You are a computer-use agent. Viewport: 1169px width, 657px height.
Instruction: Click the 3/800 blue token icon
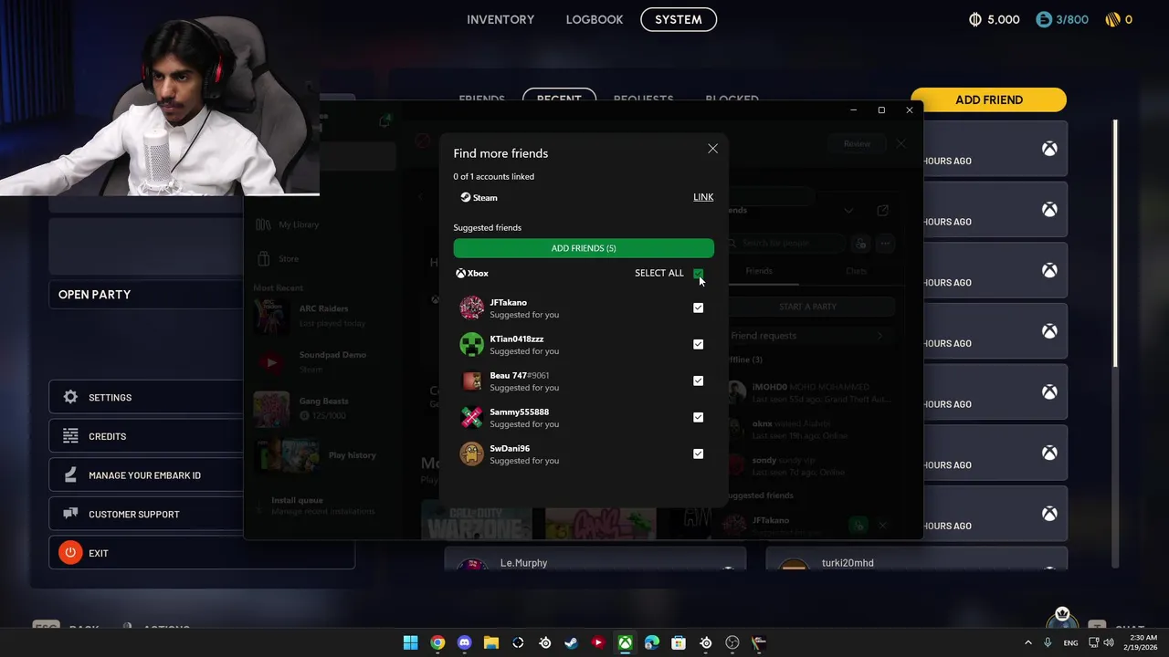coord(1044,19)
